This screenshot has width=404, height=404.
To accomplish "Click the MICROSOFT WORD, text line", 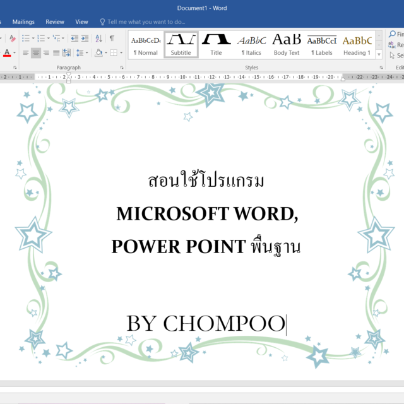I will [207, 214].
